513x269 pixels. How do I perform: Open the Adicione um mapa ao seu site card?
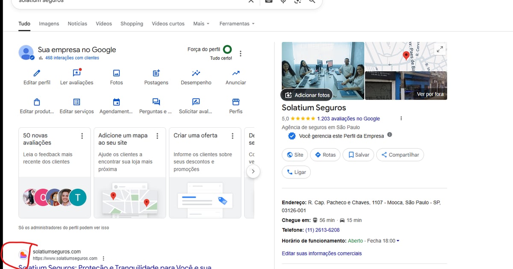pyautogui.click(x=130, y=173)
